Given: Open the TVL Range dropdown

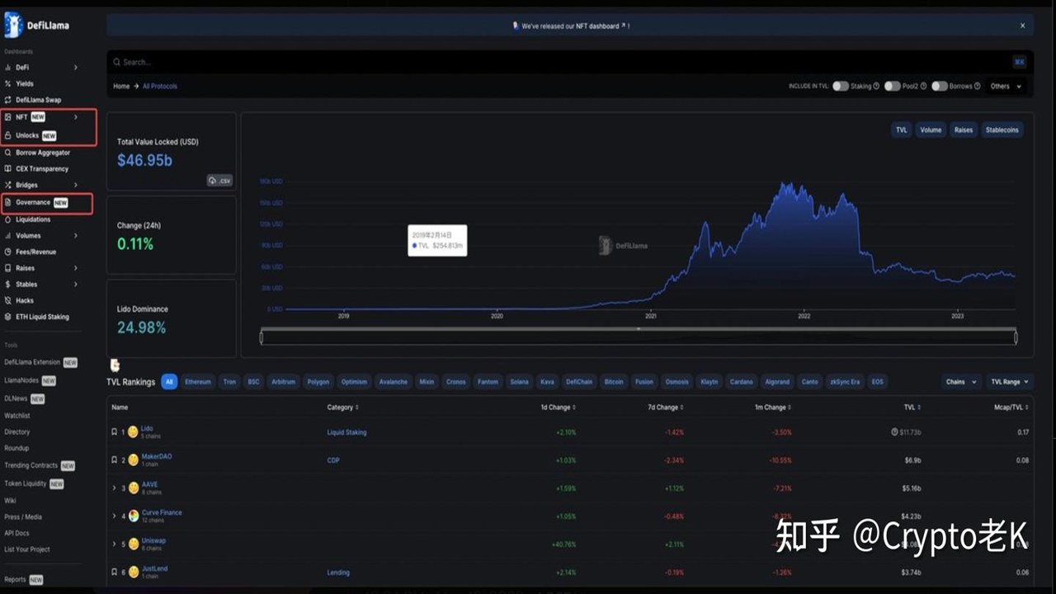Looking at the screenshot, I should point(1011,382).
